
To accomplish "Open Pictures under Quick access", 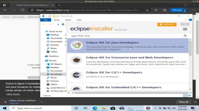I will [54, 45].
